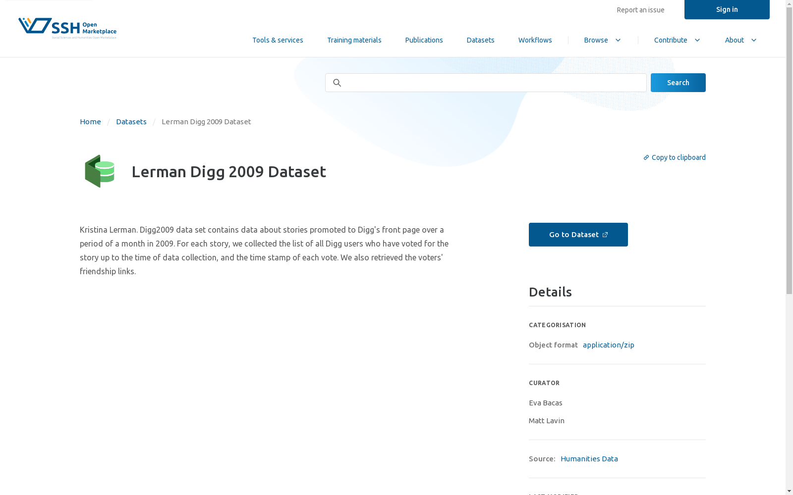Click Report an issue link

(640, 10)
